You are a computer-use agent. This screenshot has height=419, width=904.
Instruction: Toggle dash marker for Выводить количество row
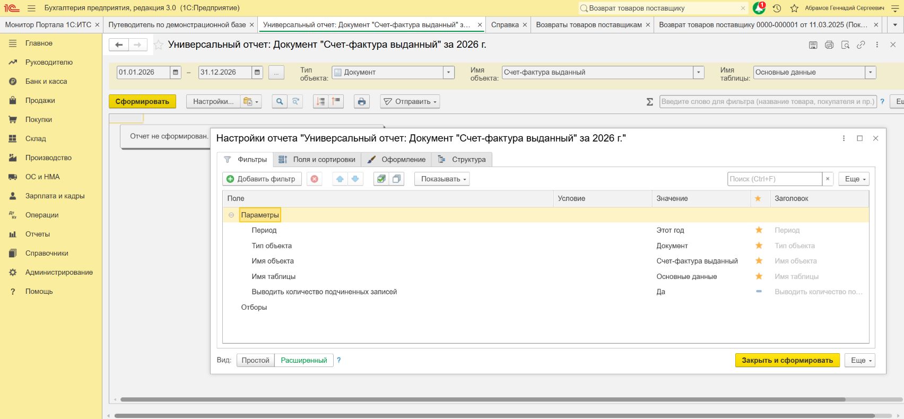coord(759,292)
